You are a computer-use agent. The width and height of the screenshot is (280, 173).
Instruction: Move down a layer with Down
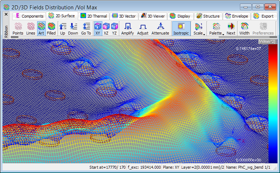tap(73, 29)
